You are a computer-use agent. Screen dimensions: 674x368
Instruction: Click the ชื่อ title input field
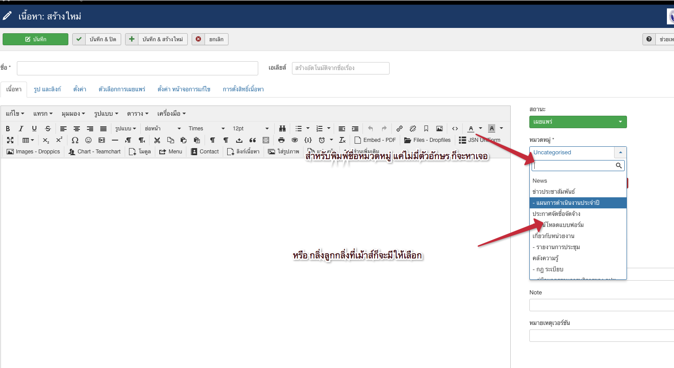pos(138,68)
